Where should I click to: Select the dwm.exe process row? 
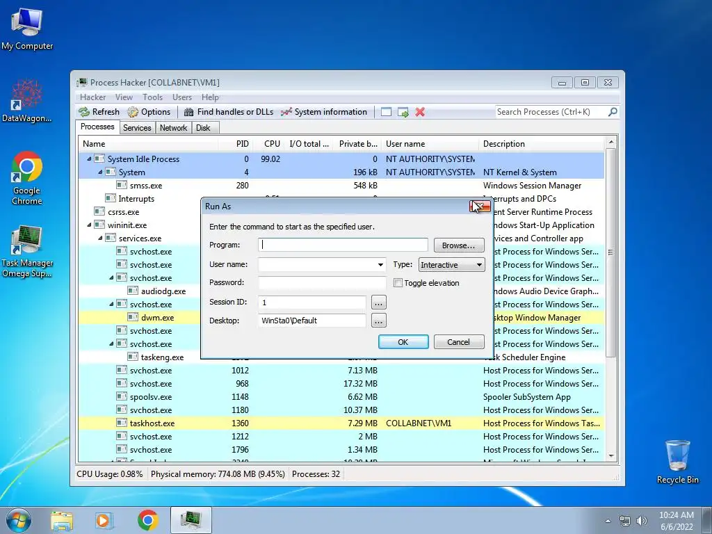341,317
